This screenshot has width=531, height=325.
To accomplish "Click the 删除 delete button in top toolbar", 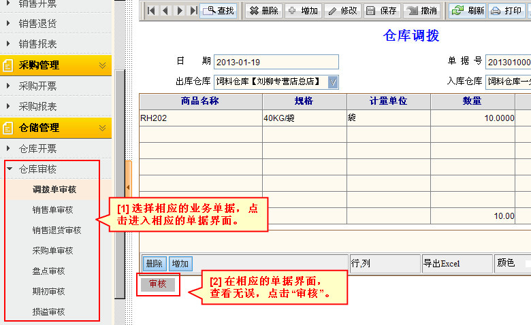I will pos(263,11).
